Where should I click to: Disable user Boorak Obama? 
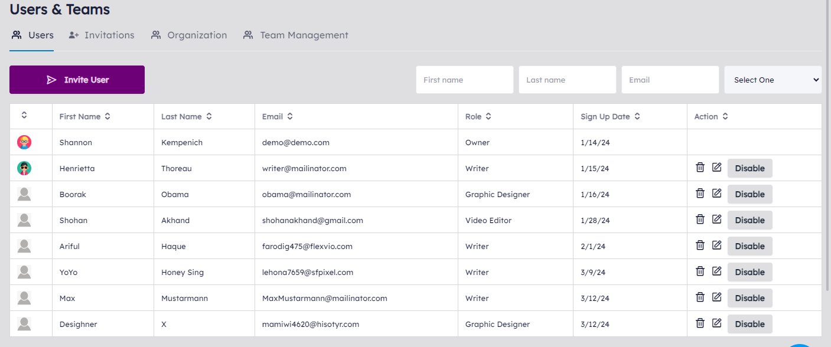point(749,194)
